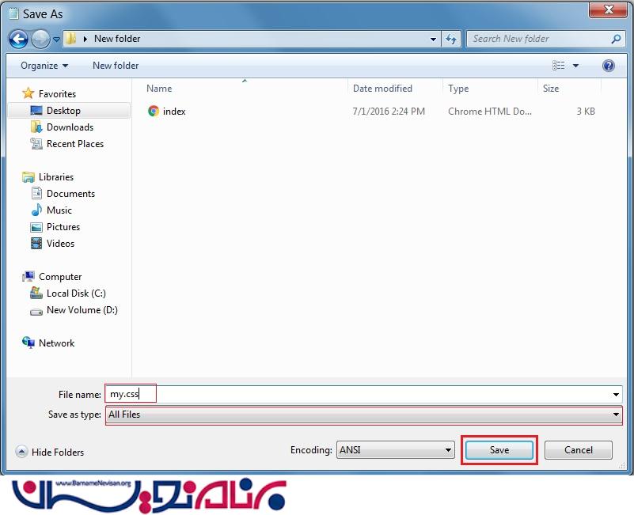Open the Encoding ANSI dropdown
The width and height of the screenshot is (634, 515).
point(447,450)
